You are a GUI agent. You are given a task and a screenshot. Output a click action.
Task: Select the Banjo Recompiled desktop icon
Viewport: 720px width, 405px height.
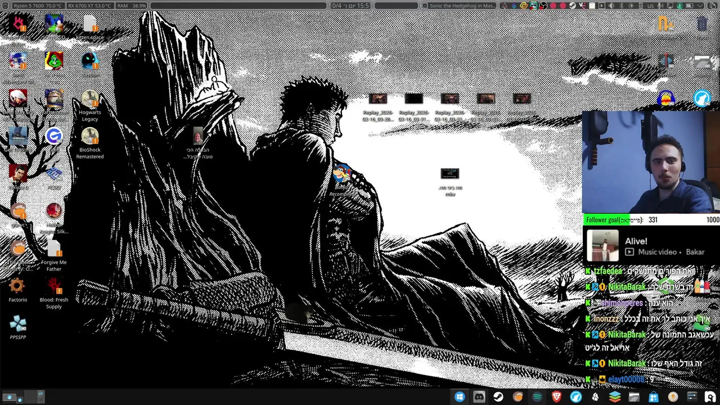pyautogui.click(x=342, y=180)
